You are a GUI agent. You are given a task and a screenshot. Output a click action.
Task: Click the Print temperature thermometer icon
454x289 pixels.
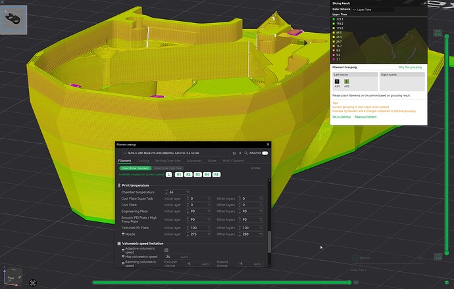119,185
